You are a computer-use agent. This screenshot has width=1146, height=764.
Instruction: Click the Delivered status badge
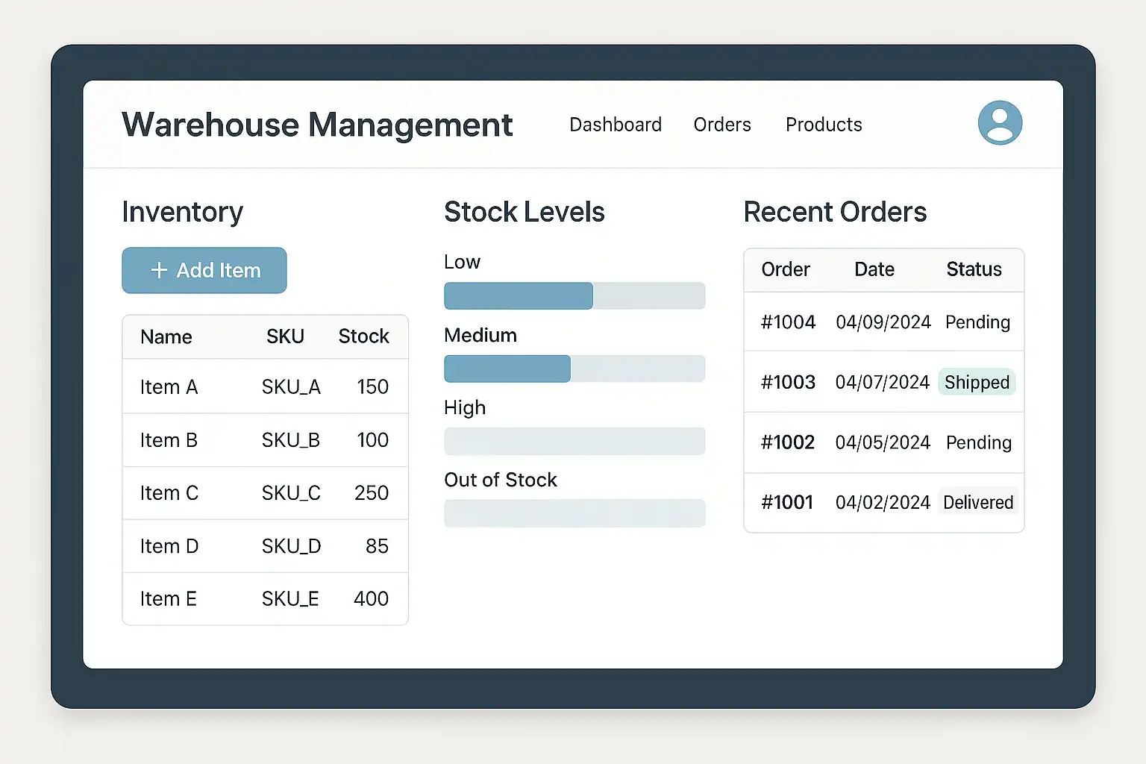coord(977,502)
